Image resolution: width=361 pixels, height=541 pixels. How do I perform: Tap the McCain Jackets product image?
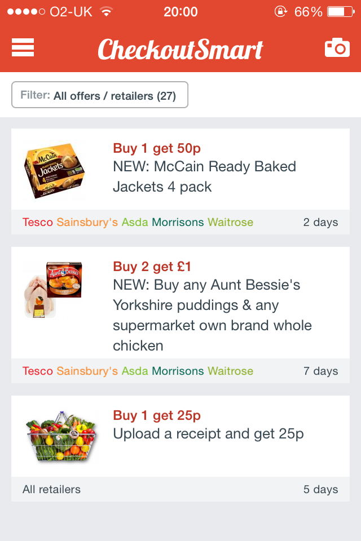pyautogui.click(x=55, y=170)
